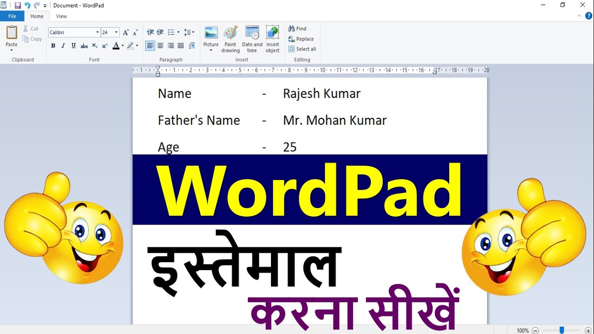Collapse the ribbon with the chevron
594x334 pixels.
click(x=579, y=16)
